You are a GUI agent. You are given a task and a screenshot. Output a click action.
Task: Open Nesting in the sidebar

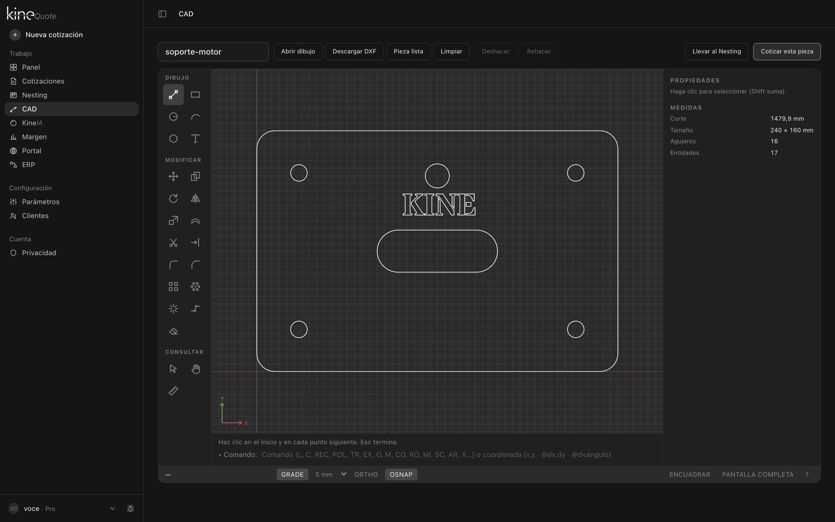click(x=72, y=95)
